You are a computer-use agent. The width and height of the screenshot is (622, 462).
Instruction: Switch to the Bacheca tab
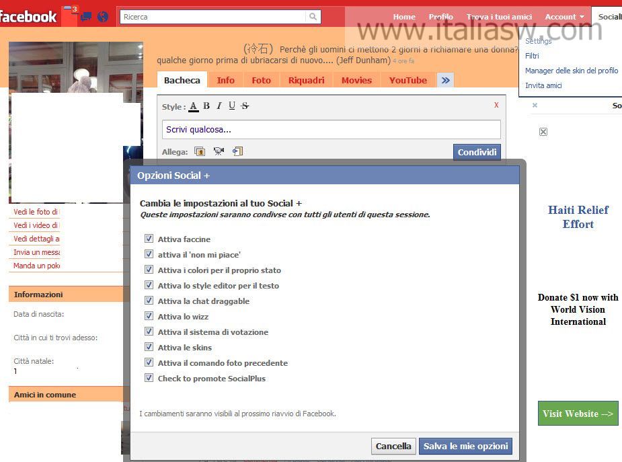pos(182,80)
